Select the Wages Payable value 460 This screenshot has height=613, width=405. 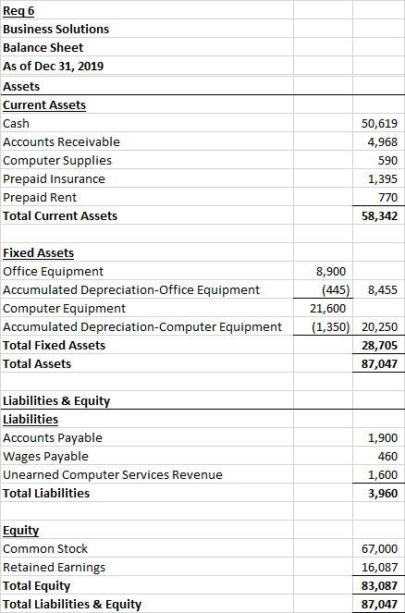coord(387,457)
